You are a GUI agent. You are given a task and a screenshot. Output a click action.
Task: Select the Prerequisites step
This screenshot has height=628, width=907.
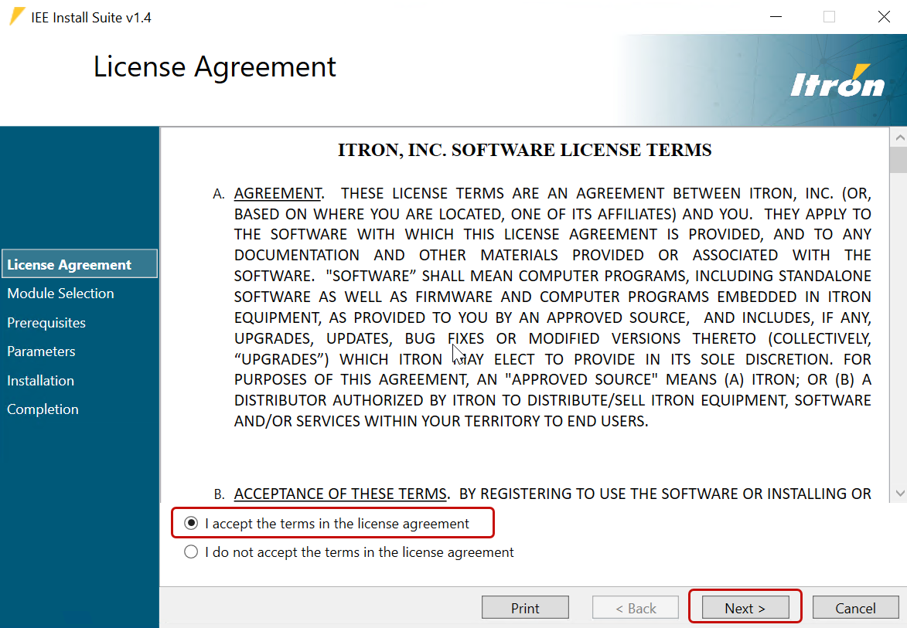tap(47, 322)
